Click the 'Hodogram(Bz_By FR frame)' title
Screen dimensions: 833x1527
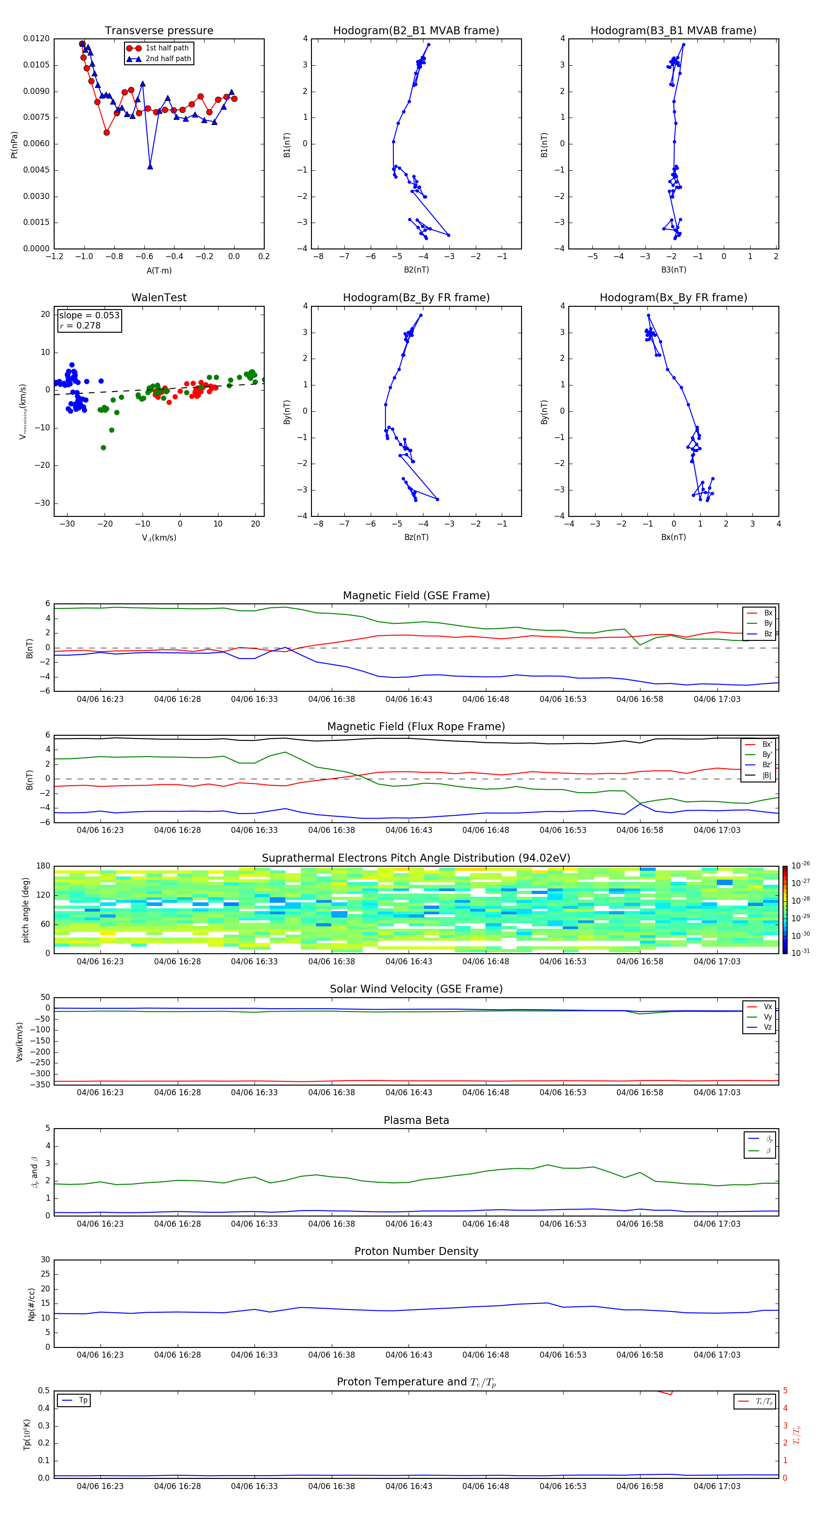click(416, 298)
